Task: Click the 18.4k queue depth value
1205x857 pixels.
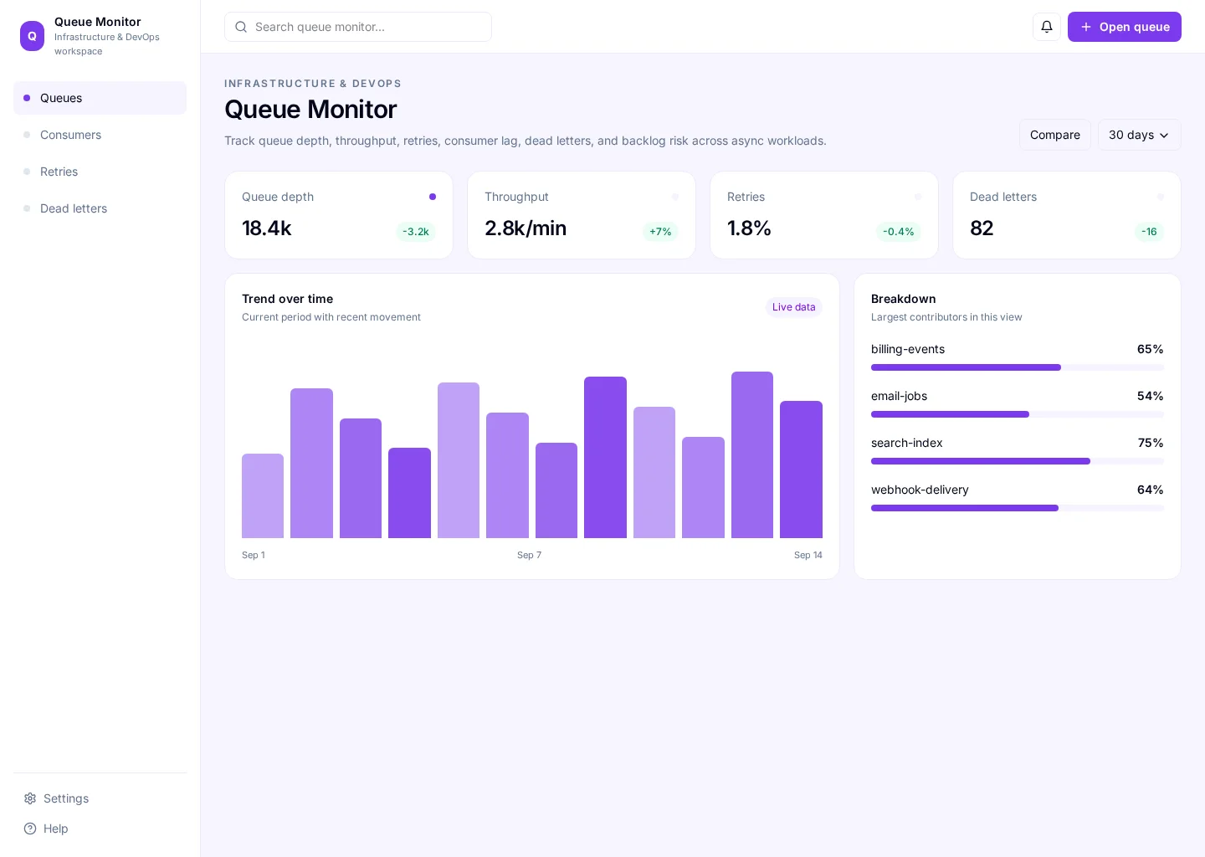Action: pos(267,228)
